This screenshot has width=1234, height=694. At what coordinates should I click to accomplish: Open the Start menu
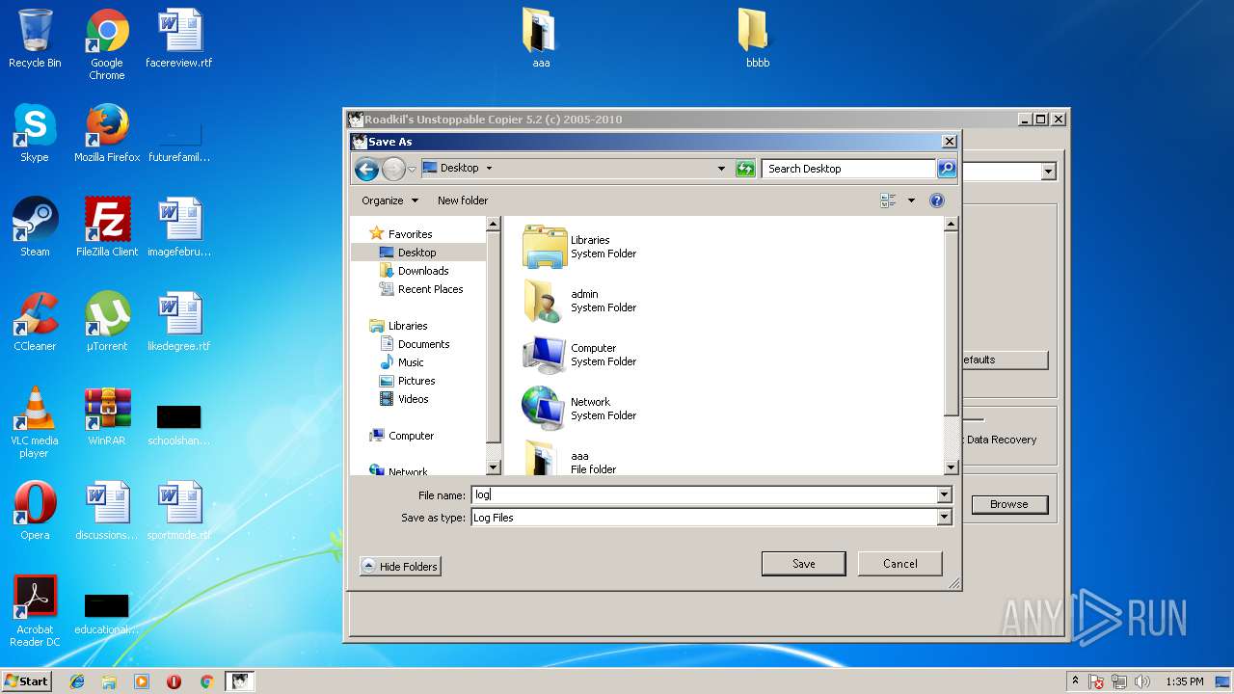tap(27, 681)
